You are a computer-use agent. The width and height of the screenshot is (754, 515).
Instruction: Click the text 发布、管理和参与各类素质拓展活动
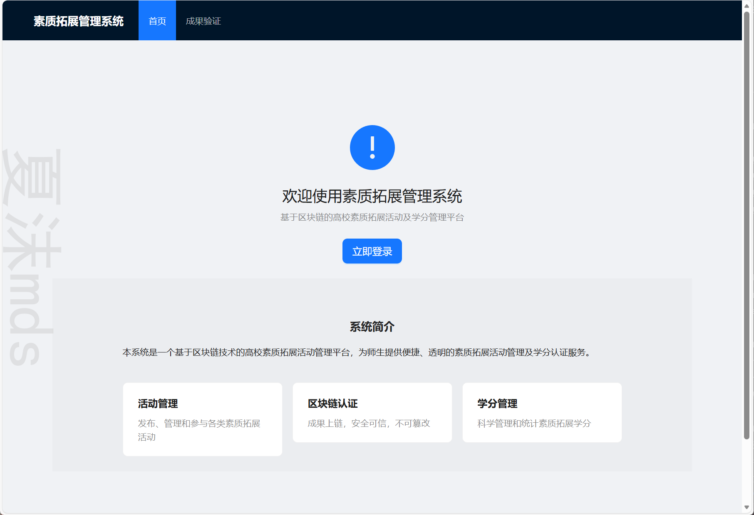(x=199, y=430)
